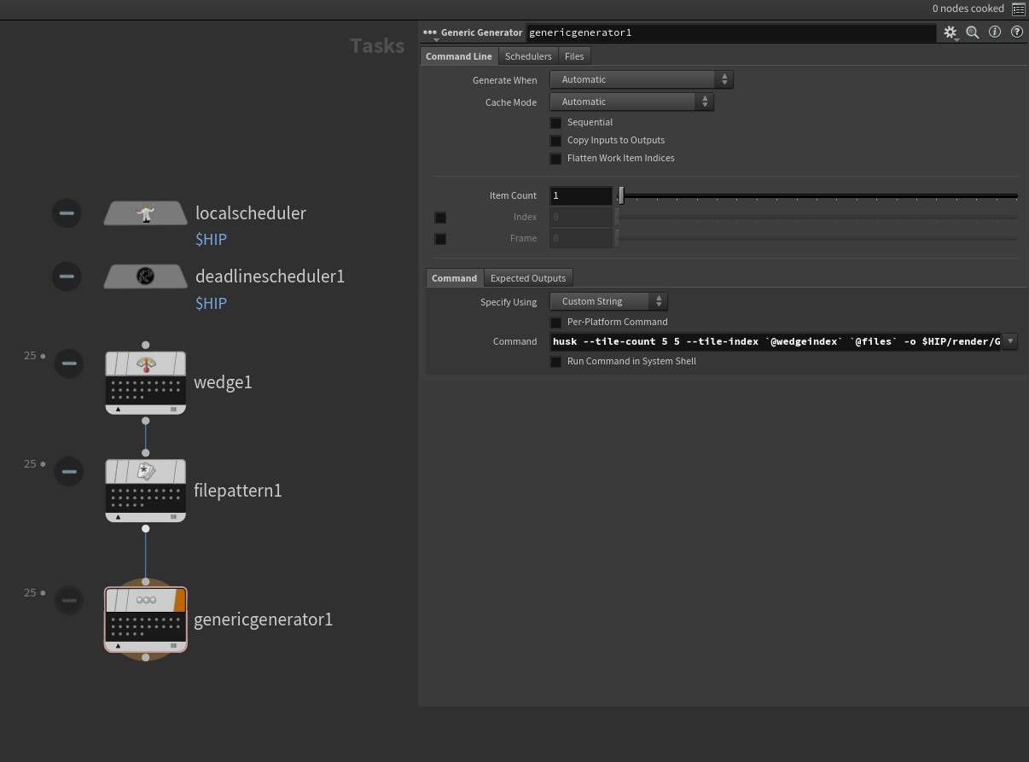1029x762 pixels.
Task: Select the wedge1 node
Action: (x=146, y=382)
